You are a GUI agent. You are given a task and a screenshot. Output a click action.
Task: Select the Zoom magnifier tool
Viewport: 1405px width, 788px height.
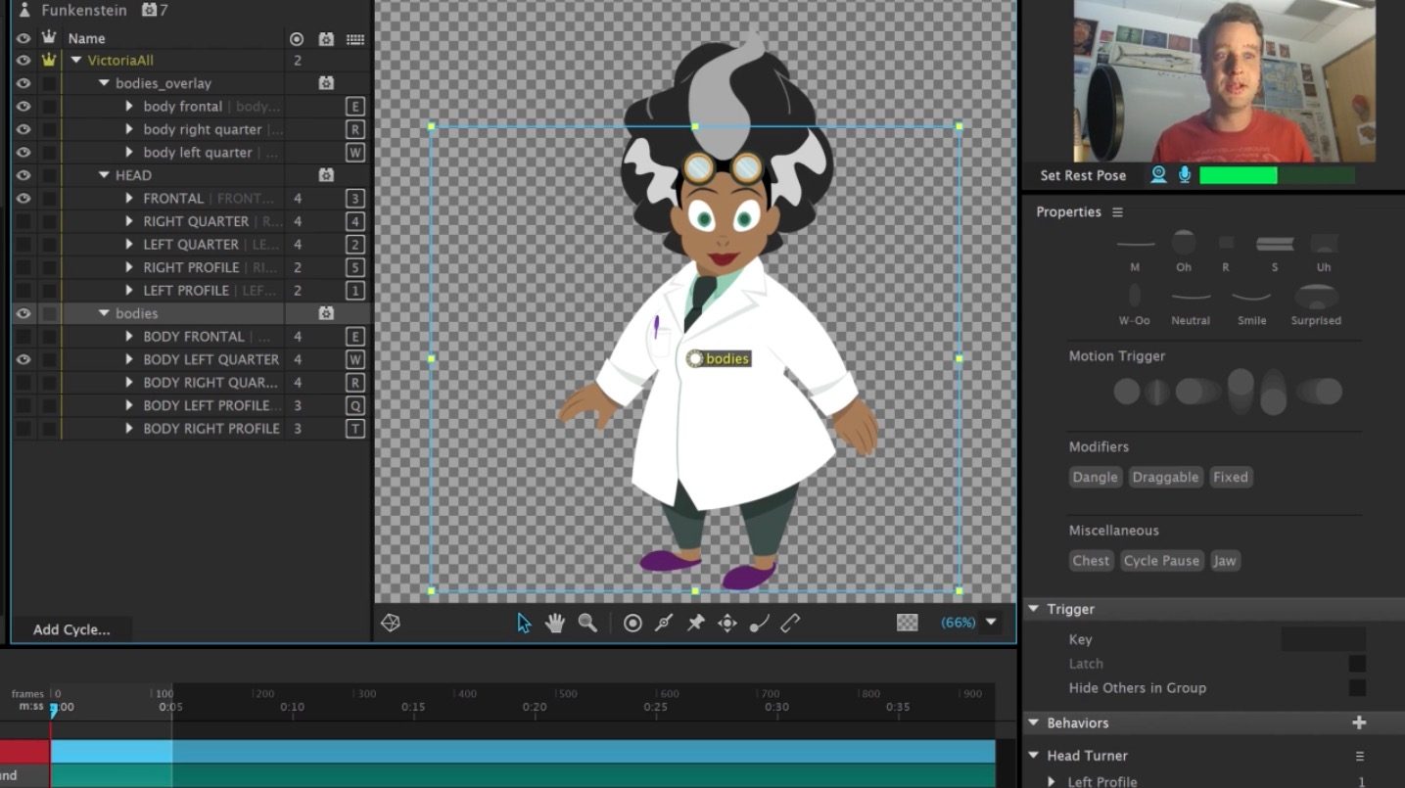587,623
